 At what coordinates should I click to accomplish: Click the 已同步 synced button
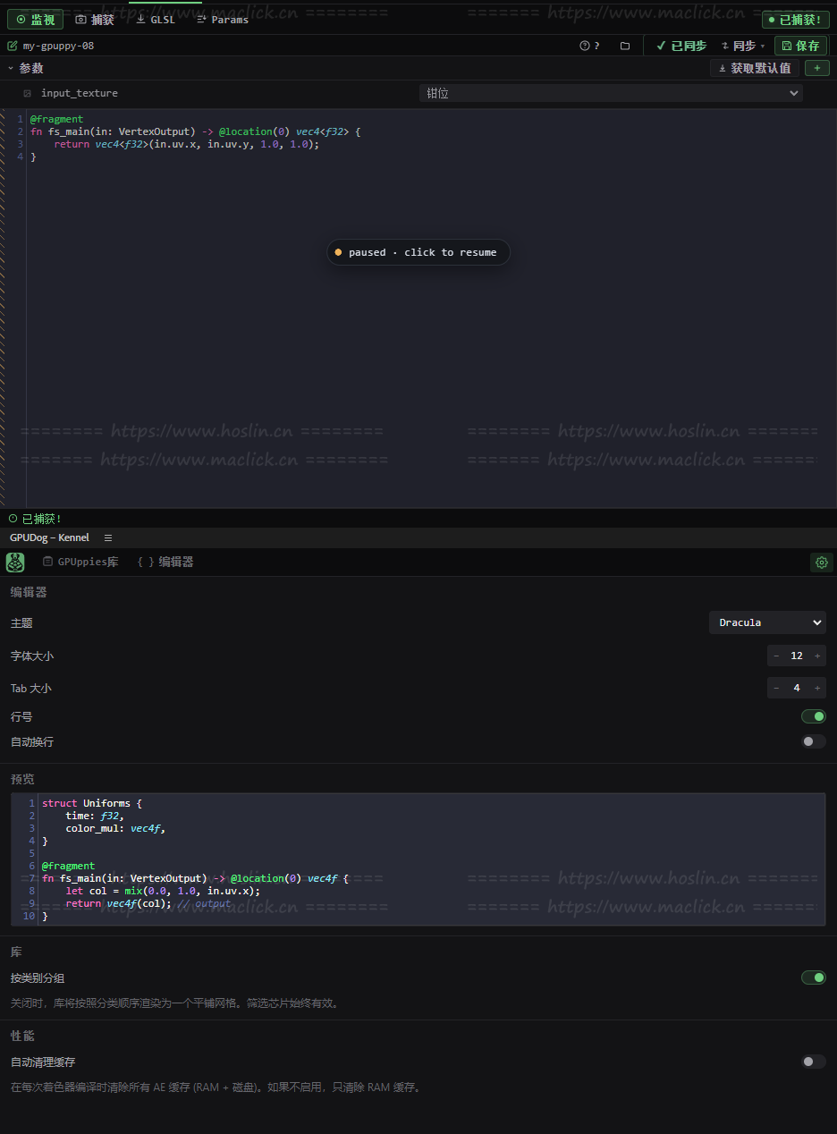point(681,46)
